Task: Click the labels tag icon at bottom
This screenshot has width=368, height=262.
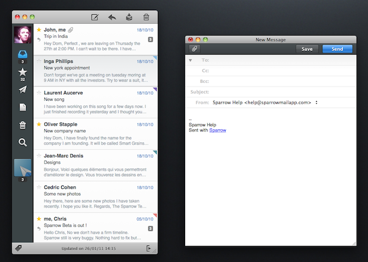Action: point(18,248)
